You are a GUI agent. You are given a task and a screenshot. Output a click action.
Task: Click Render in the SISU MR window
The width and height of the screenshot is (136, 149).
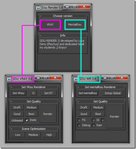115,116
